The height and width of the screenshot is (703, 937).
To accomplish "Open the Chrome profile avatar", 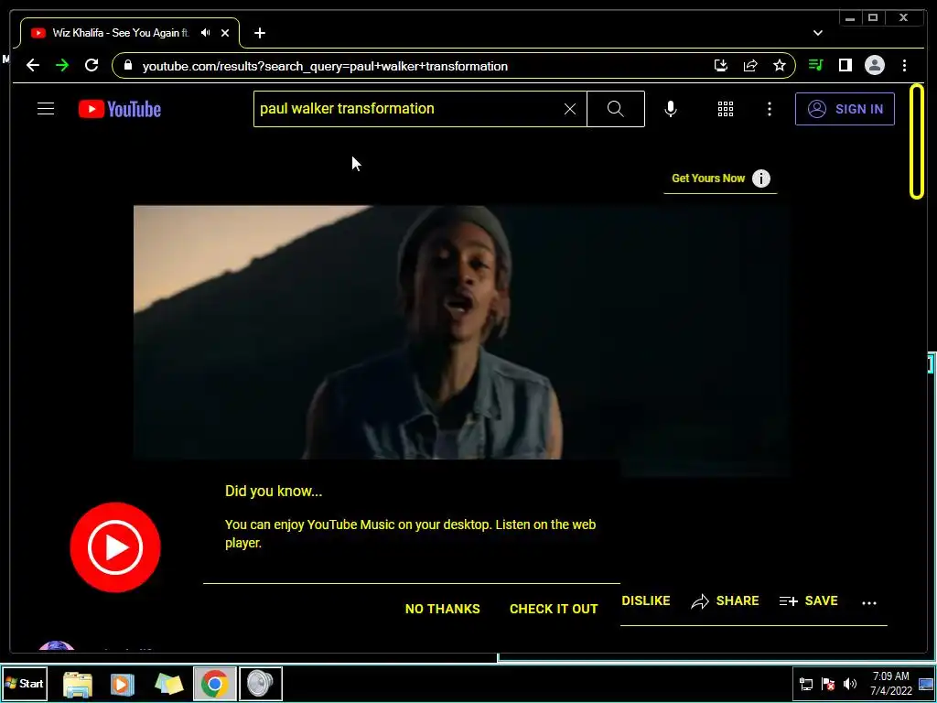I will [874, 65].
